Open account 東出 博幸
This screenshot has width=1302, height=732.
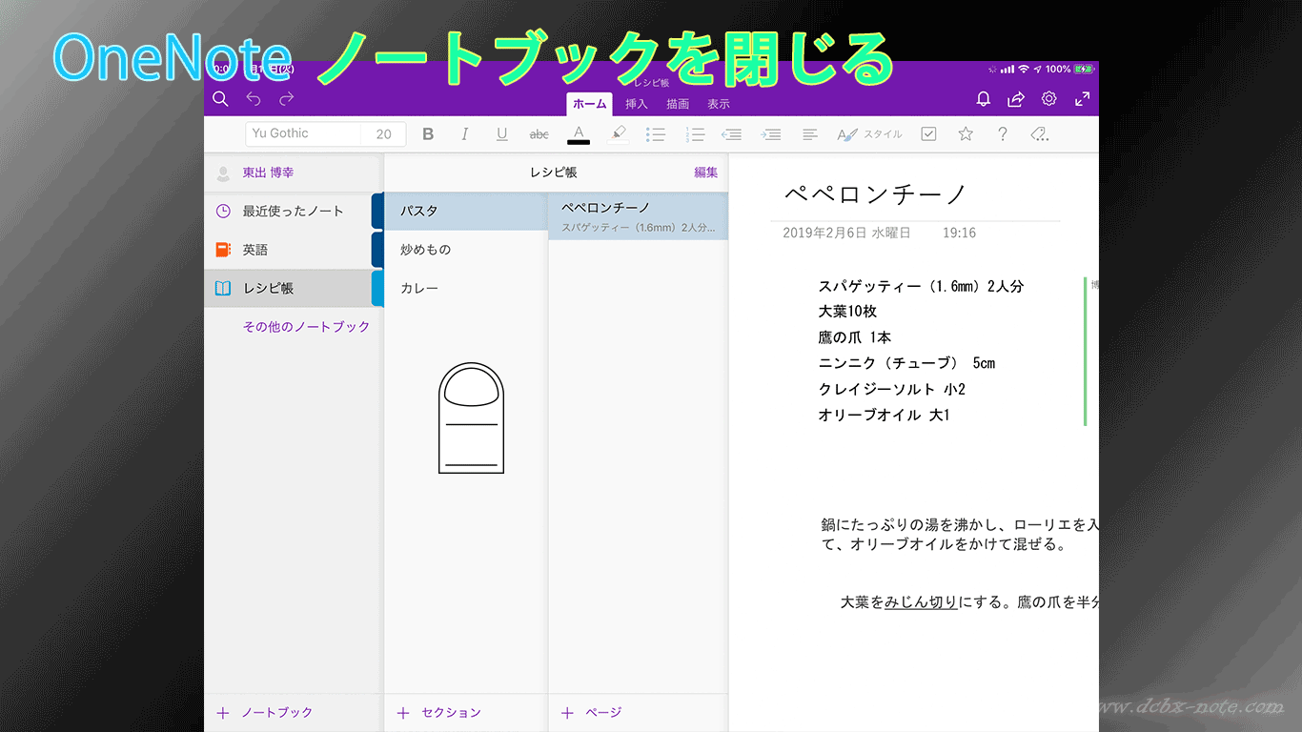[x=267, y=173]
